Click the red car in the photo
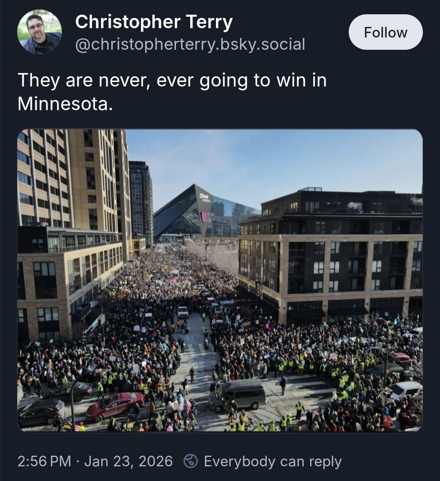Viewport: 440px width, 481px height. (115, 406)
